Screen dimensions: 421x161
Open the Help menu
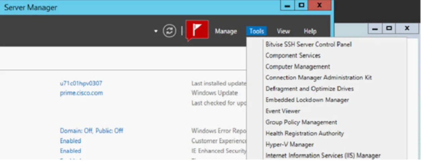(310, 31)
